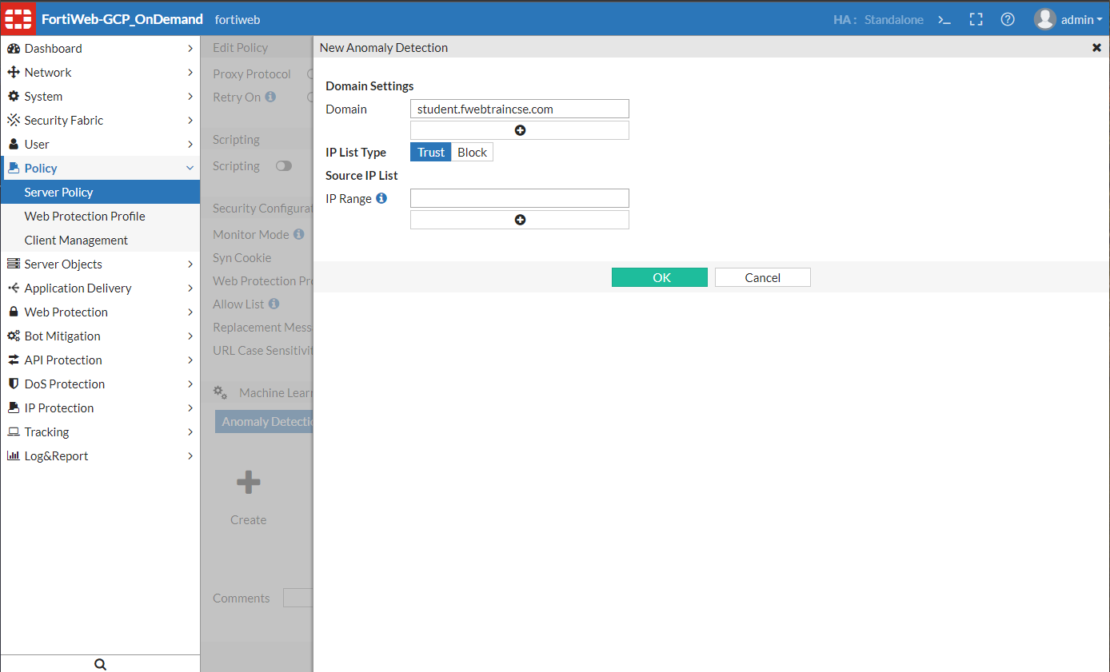The height and width of the screenshot is (672, 1110).
Task: Click the Policy icon in sidebar
Action: (13, 169)
